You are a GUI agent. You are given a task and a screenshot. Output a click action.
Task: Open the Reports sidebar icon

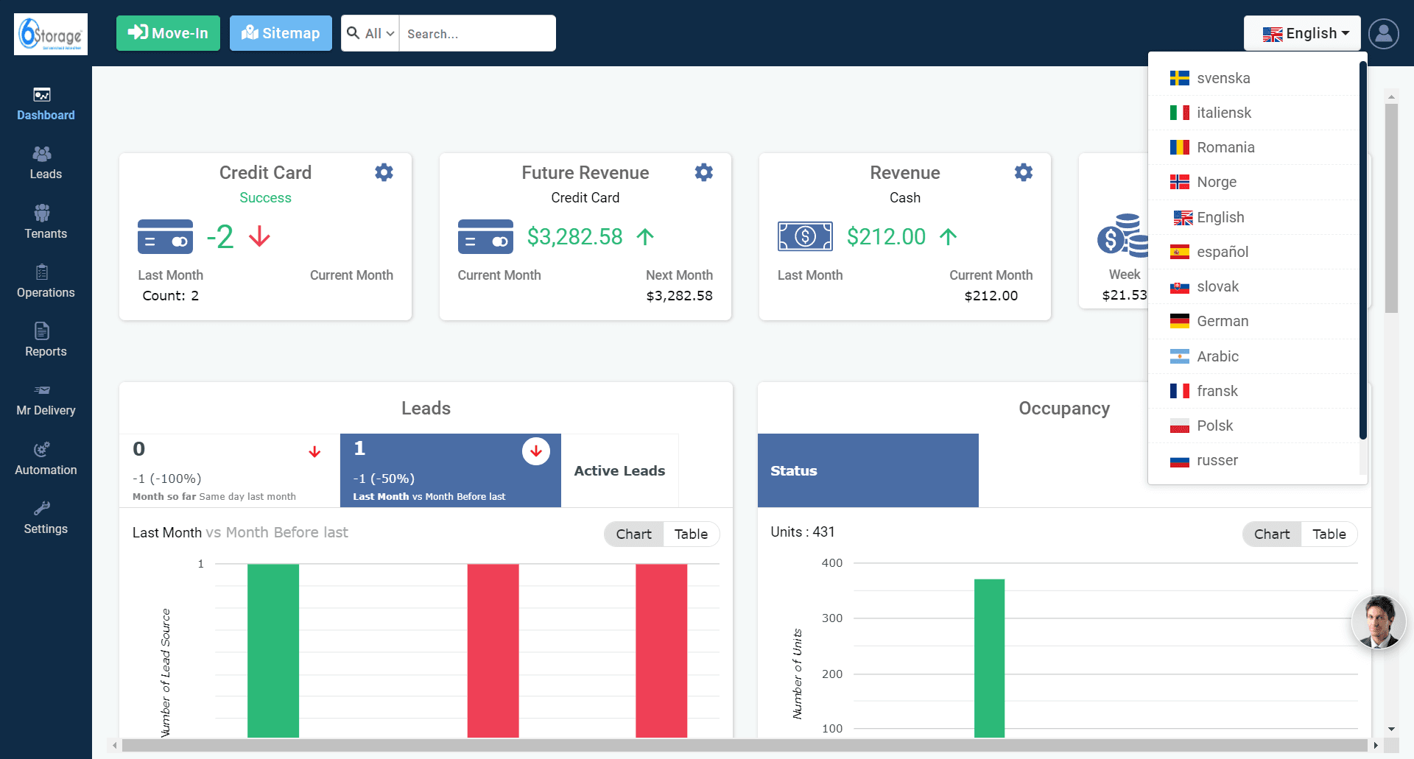click(x=46, y=340)
